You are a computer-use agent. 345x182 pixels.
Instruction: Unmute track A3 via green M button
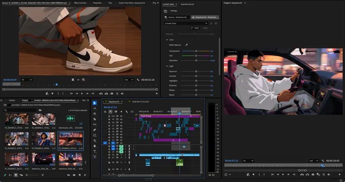[121, 146]
